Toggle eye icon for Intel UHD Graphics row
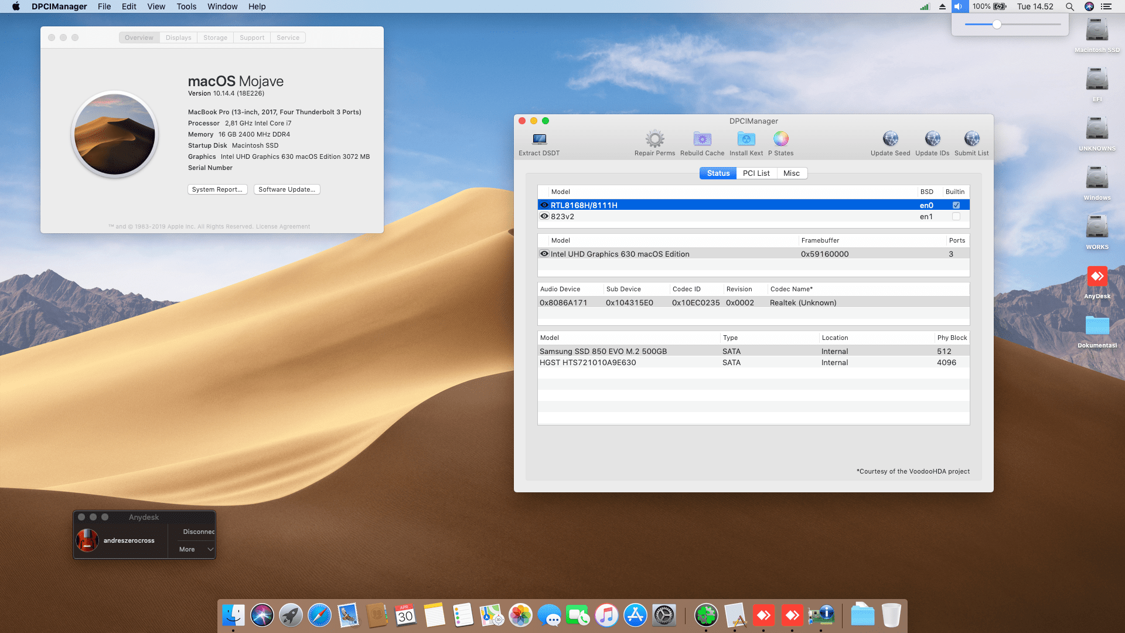The height and width of the screenshot is (633, 1125). pyautogui.click(x=544, y=254)
